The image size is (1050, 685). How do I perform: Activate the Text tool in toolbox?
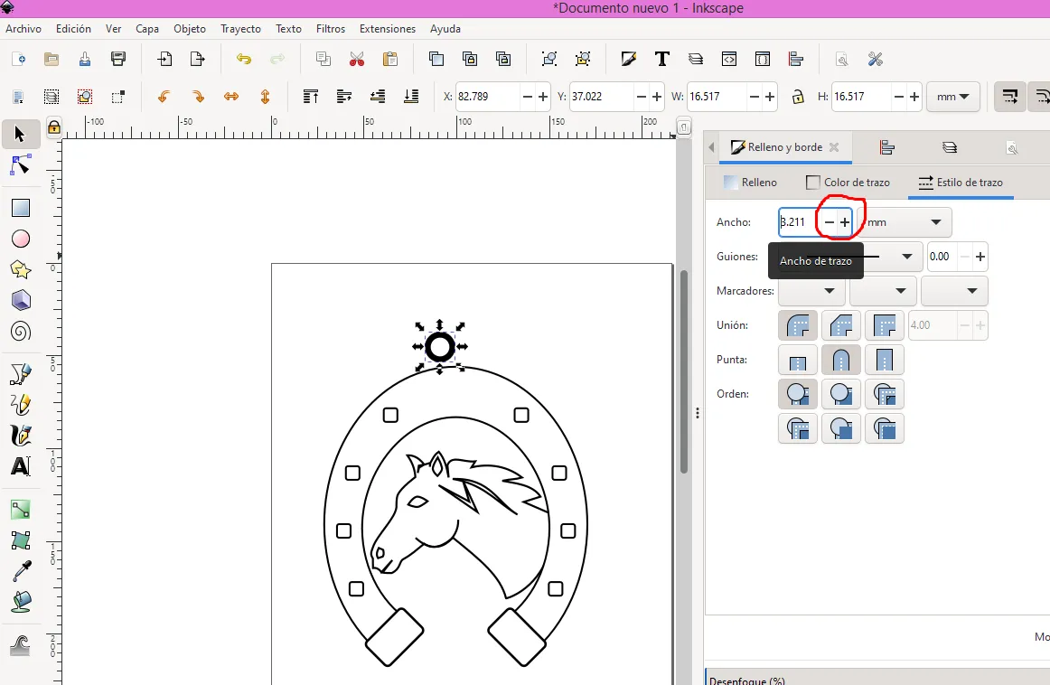pyautogui.click(x=20, y=466)
